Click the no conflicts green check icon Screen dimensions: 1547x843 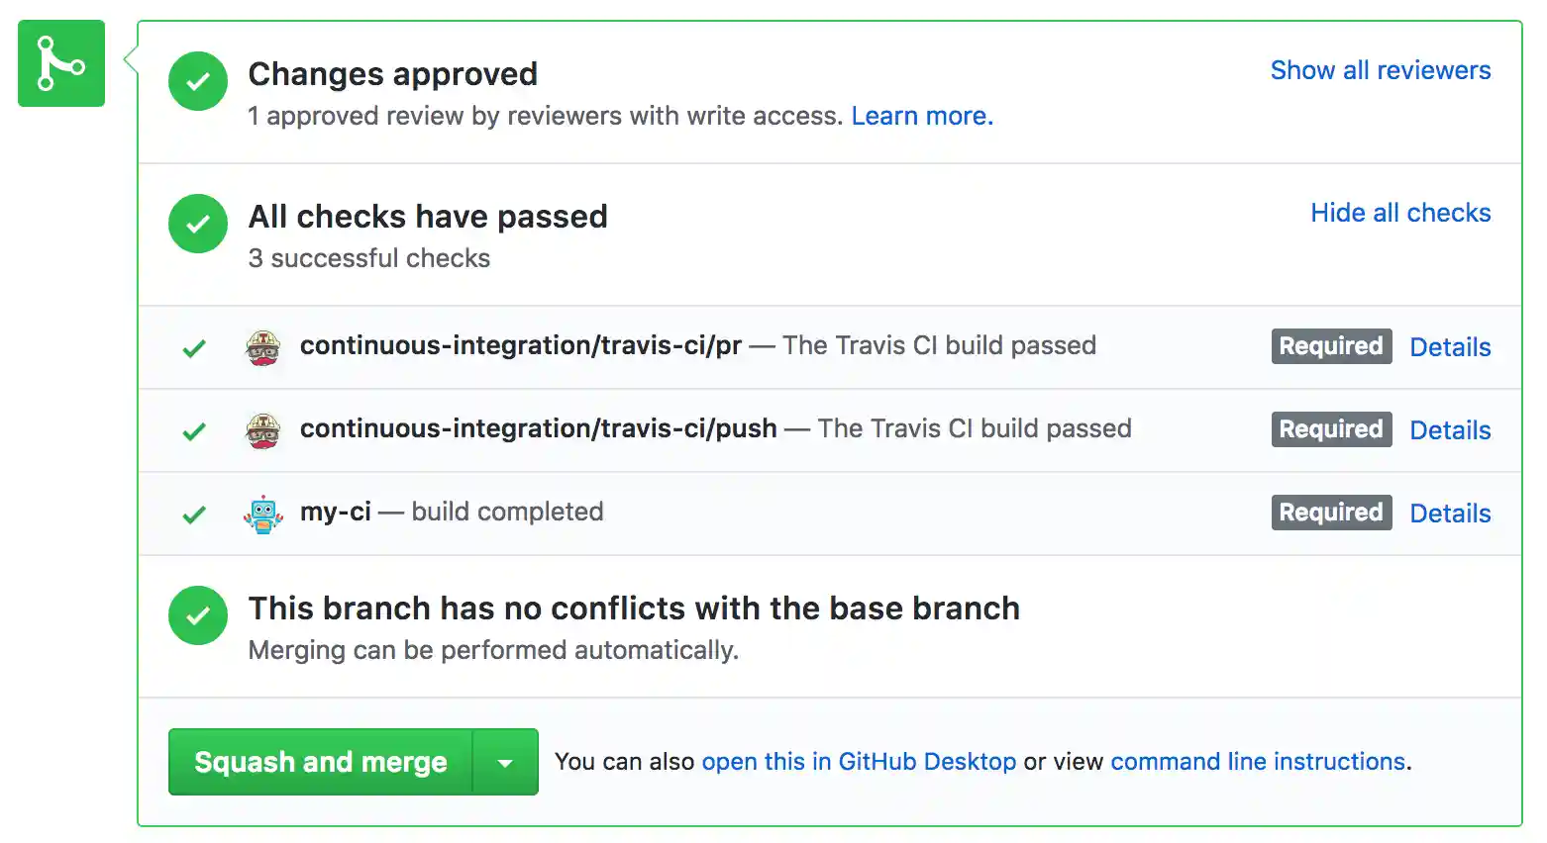pyautogui.click(x=197, y=615)
